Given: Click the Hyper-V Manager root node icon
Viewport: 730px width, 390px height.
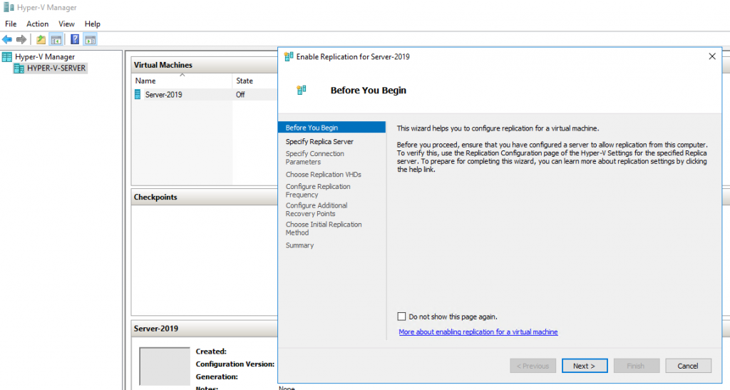Looking at the screenshot, I should click(7, 57).
